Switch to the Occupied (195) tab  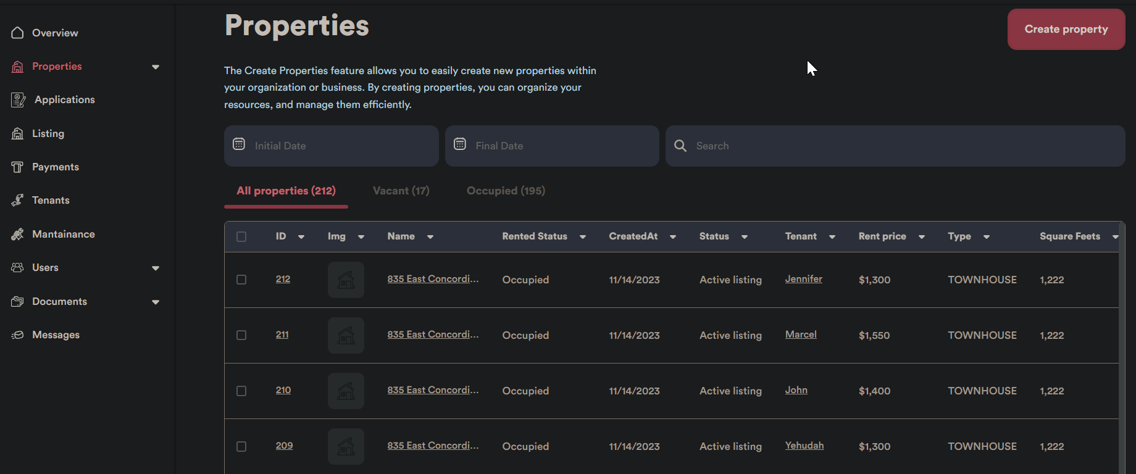coord(506,191)
